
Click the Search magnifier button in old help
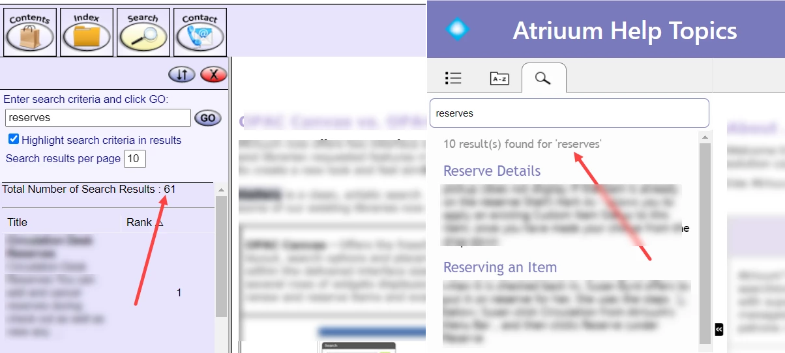(143, 33)
